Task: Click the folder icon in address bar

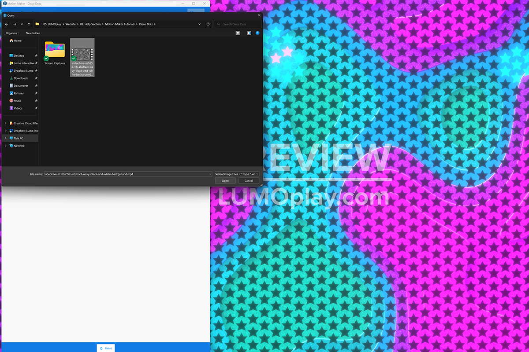Action: [37, 24]
